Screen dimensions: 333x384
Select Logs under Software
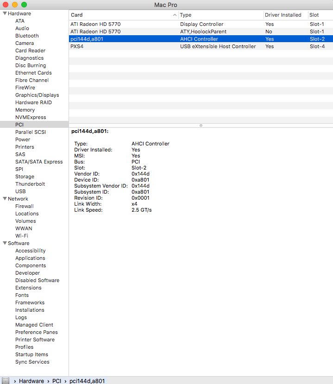coord(21,317)
